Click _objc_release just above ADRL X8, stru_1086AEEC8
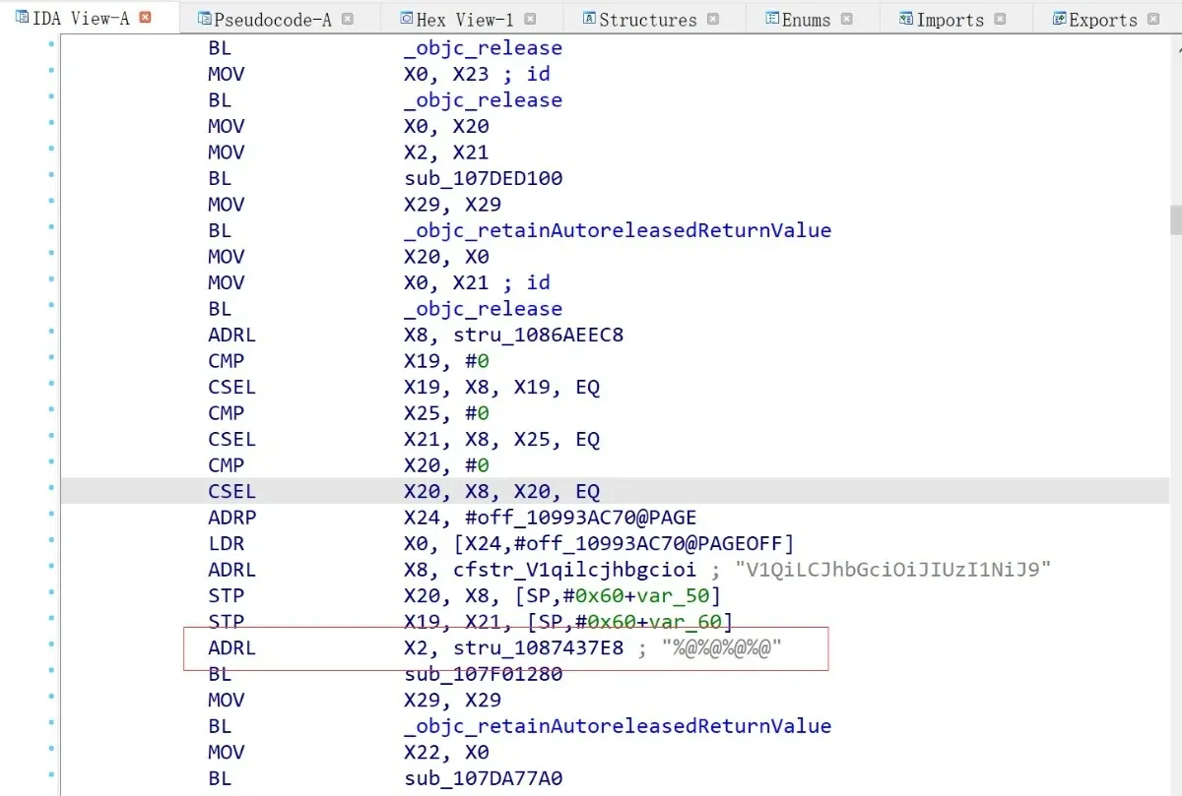1182x796 pixels. [x=484, y=309]
